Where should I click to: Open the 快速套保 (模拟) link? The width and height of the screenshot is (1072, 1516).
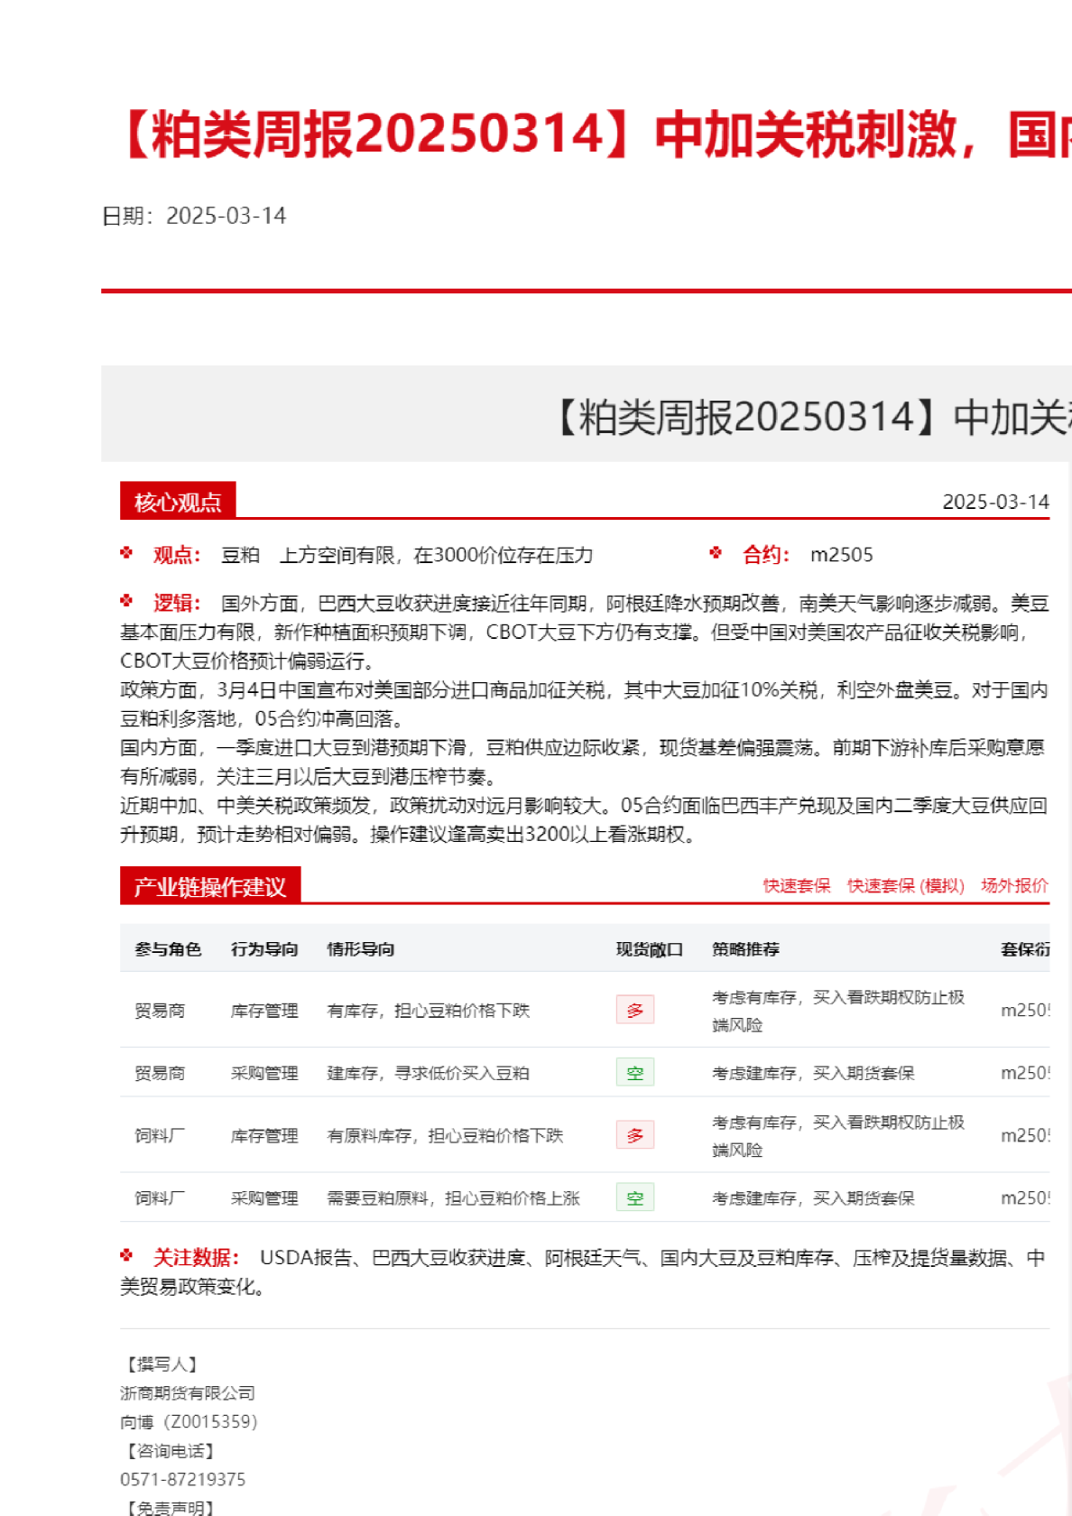[905, 885]
